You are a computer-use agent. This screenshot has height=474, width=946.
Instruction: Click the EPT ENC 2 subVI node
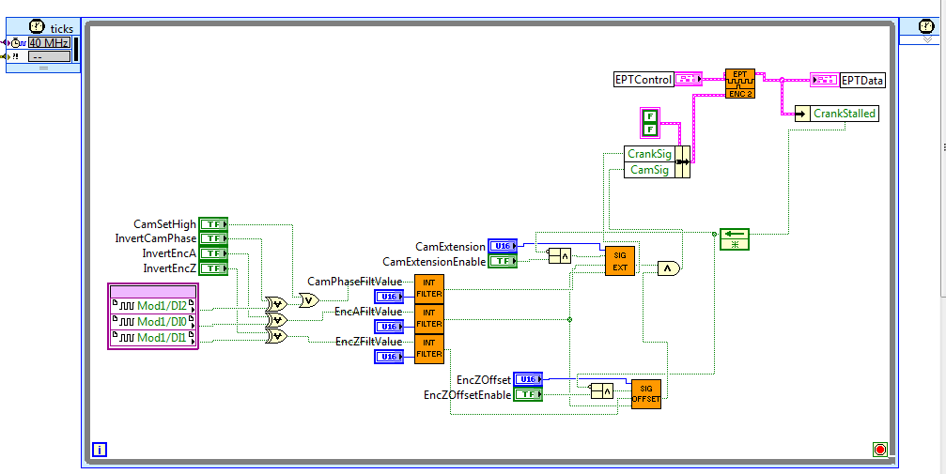click(739, 84)
